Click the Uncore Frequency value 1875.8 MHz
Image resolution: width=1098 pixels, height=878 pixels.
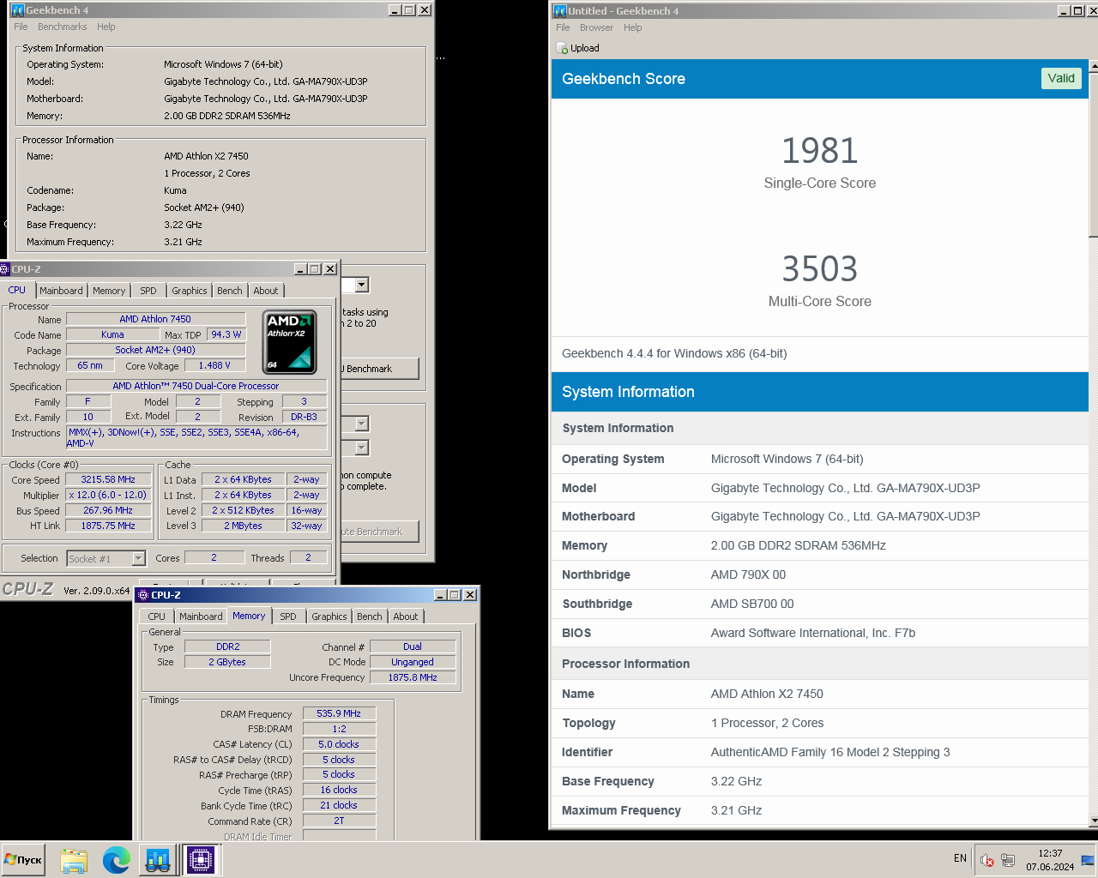[x=413, y=677]
